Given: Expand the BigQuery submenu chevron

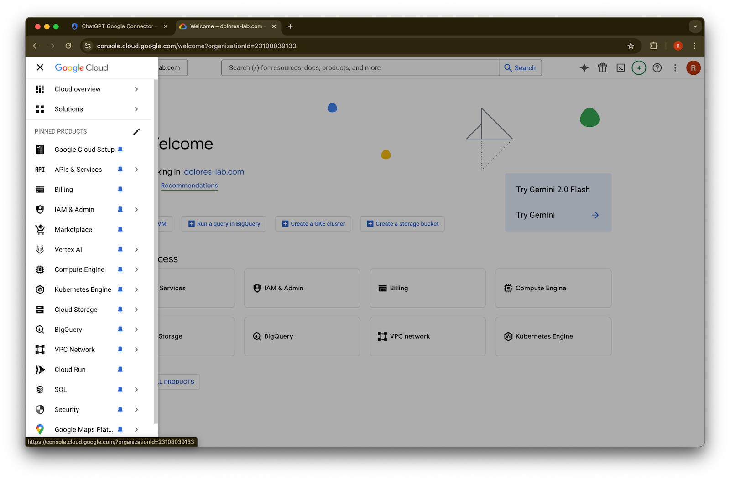Looking at the screenshot, I should tap(136, 330).
